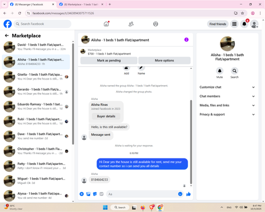This screenshot has height=212, width=265.
Task: Click the chat messages scrollbar
Action: click(191, 142)
